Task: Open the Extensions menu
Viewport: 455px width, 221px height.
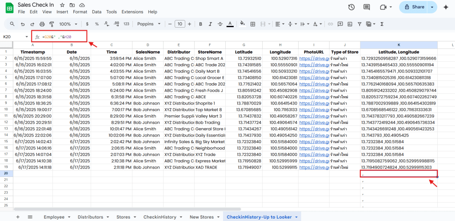Action: (132, 12)
